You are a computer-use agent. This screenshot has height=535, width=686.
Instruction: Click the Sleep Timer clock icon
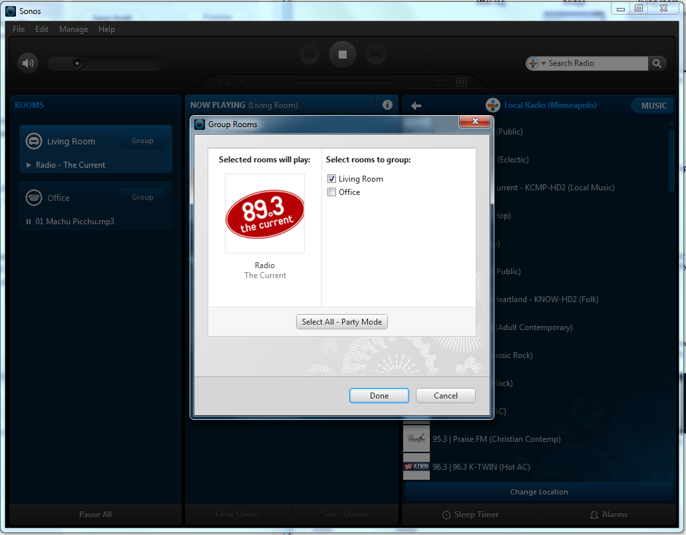[446, 515]
